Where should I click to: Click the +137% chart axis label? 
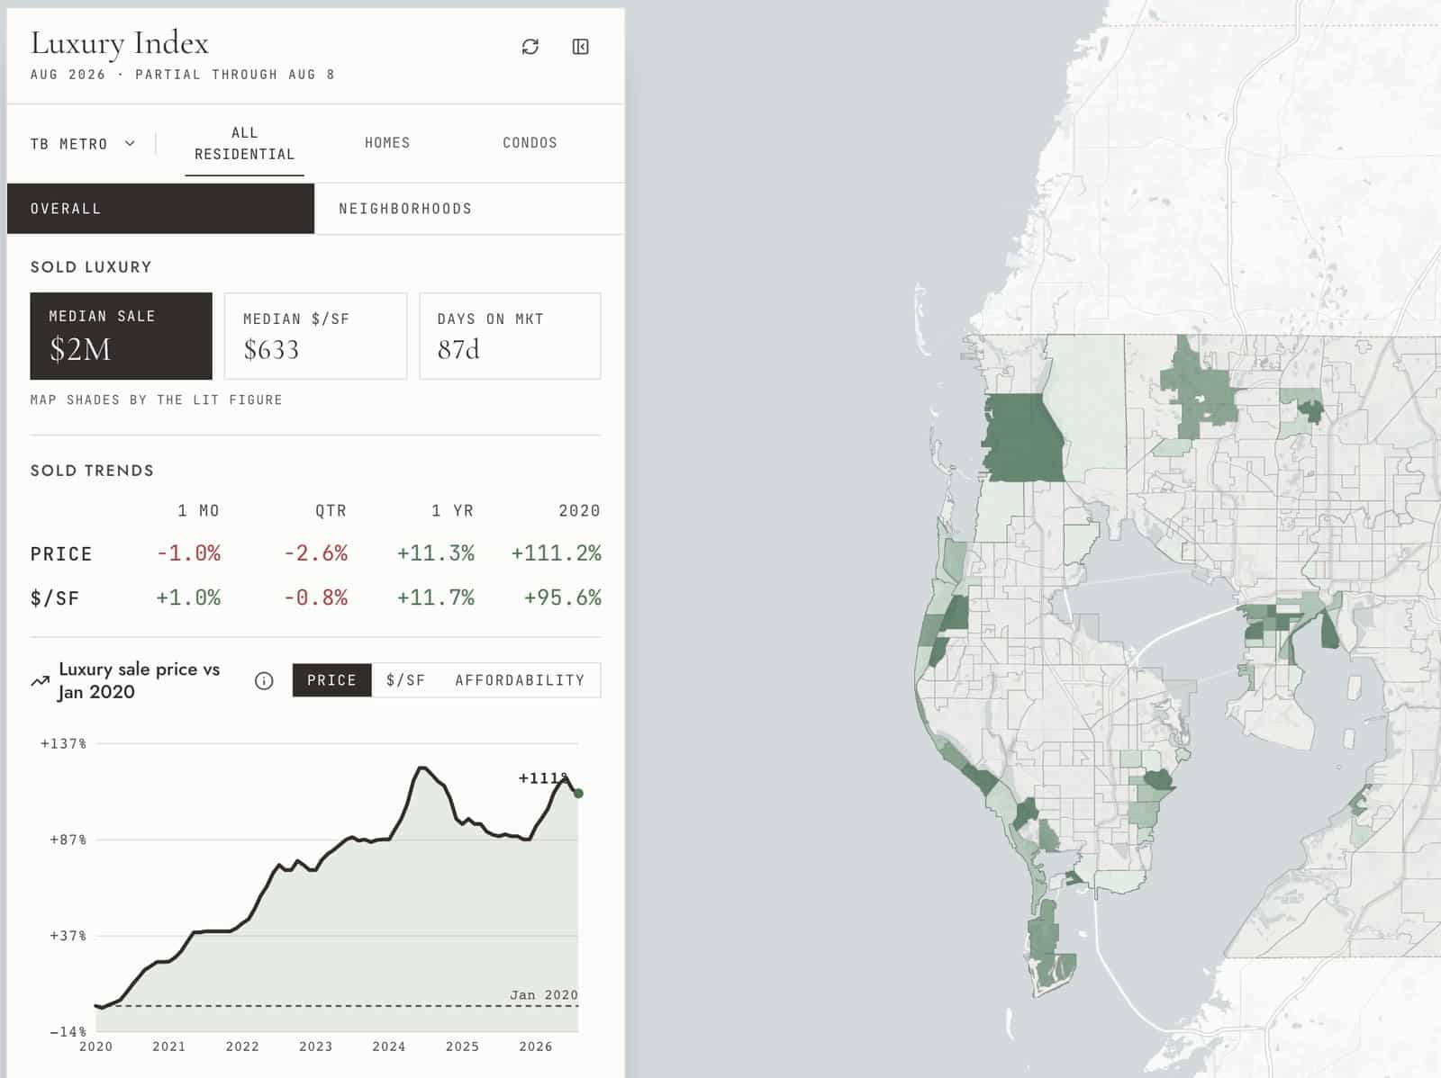(x=63, y=743)
